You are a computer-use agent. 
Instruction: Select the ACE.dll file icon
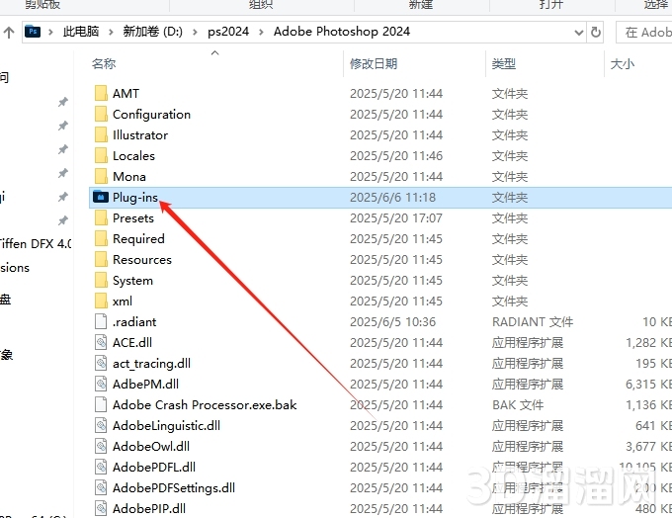point(101,342)
